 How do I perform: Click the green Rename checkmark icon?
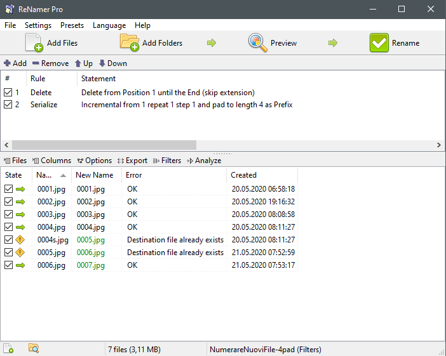[x=379, y=43]
